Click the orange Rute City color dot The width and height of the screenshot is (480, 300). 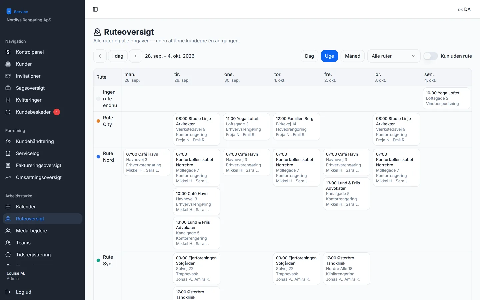click(x=98, y=121)
